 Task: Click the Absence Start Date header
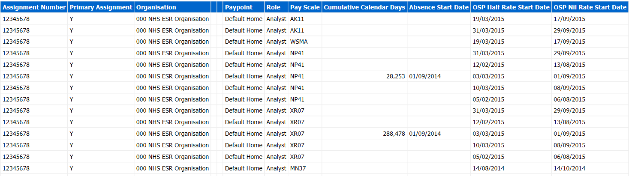(x=438, y=7)
